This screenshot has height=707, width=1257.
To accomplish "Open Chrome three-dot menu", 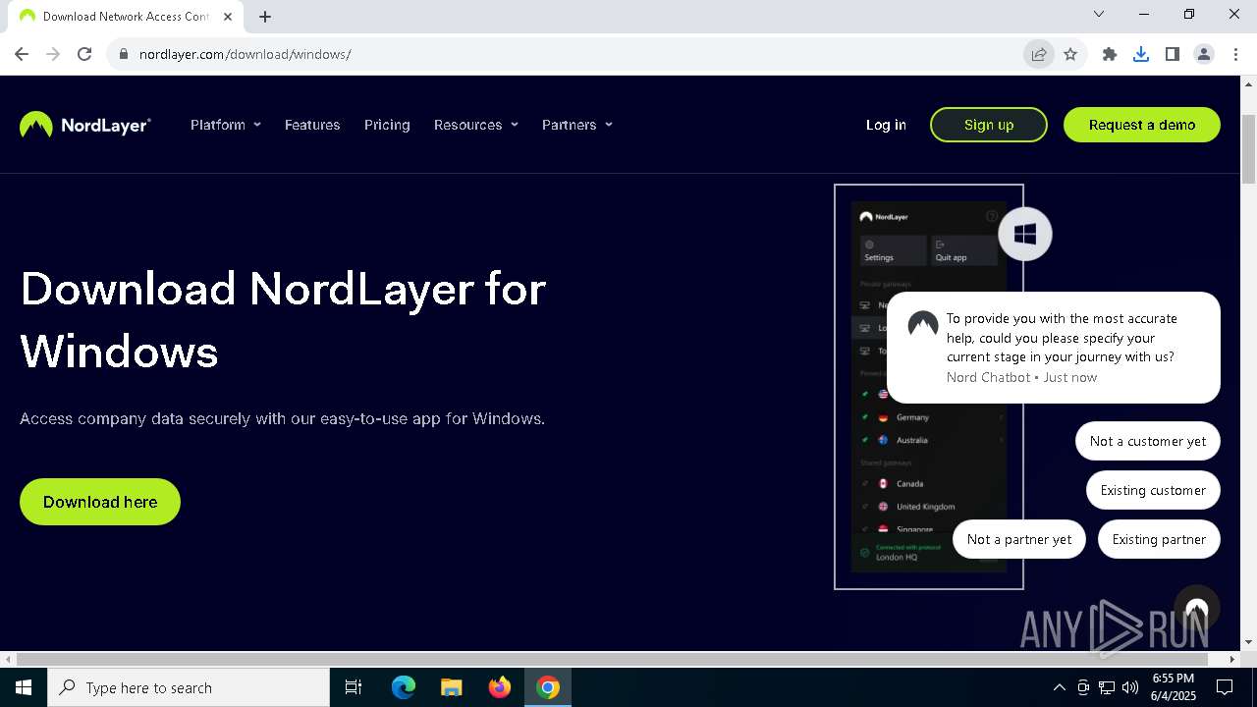I will pyautogui.click(x=1235, y=54).
